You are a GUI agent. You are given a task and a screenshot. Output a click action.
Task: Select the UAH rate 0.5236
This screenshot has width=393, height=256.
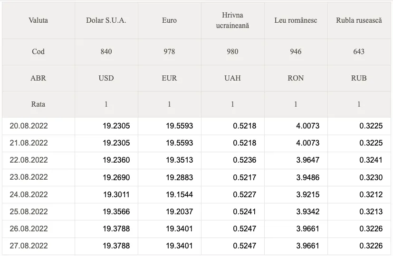245,160
